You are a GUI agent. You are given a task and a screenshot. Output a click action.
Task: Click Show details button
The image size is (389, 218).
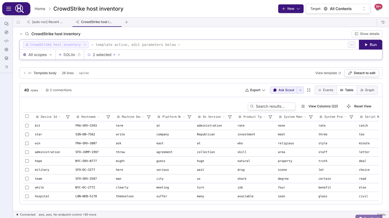point(367,34)
